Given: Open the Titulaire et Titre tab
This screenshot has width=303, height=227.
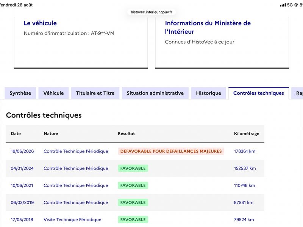Looking at the screenshot, I should tap(95, 93).
